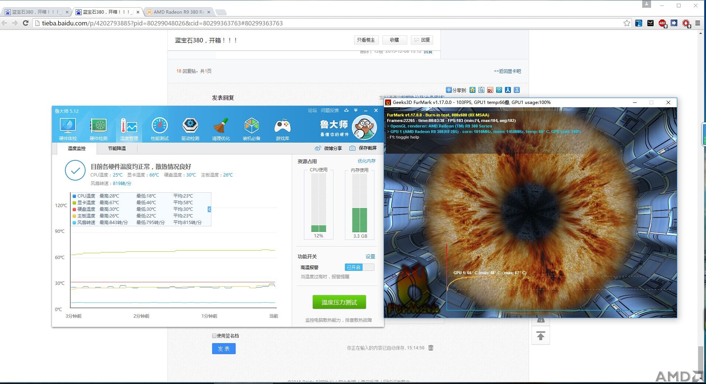
Task: Click 回复 reply button at top
Action: tap(422, 40)
